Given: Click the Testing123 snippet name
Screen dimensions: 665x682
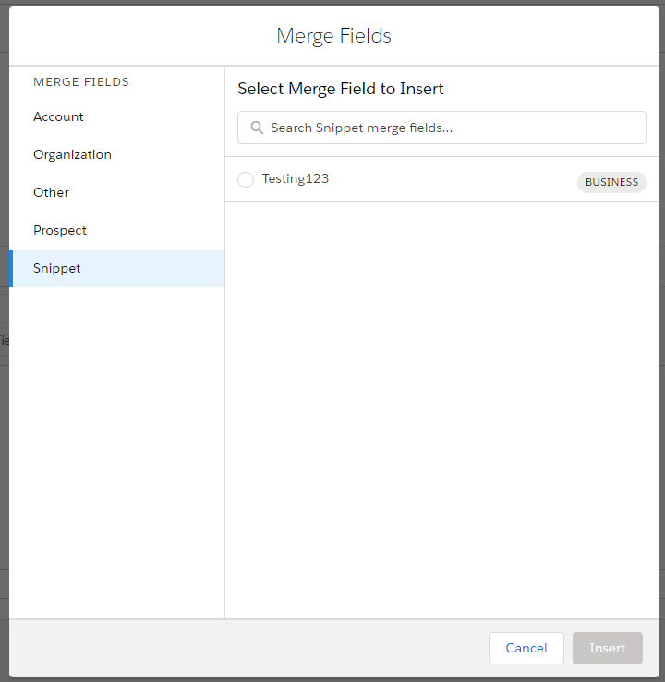Looking at the screenshot, I should point(296,178).
